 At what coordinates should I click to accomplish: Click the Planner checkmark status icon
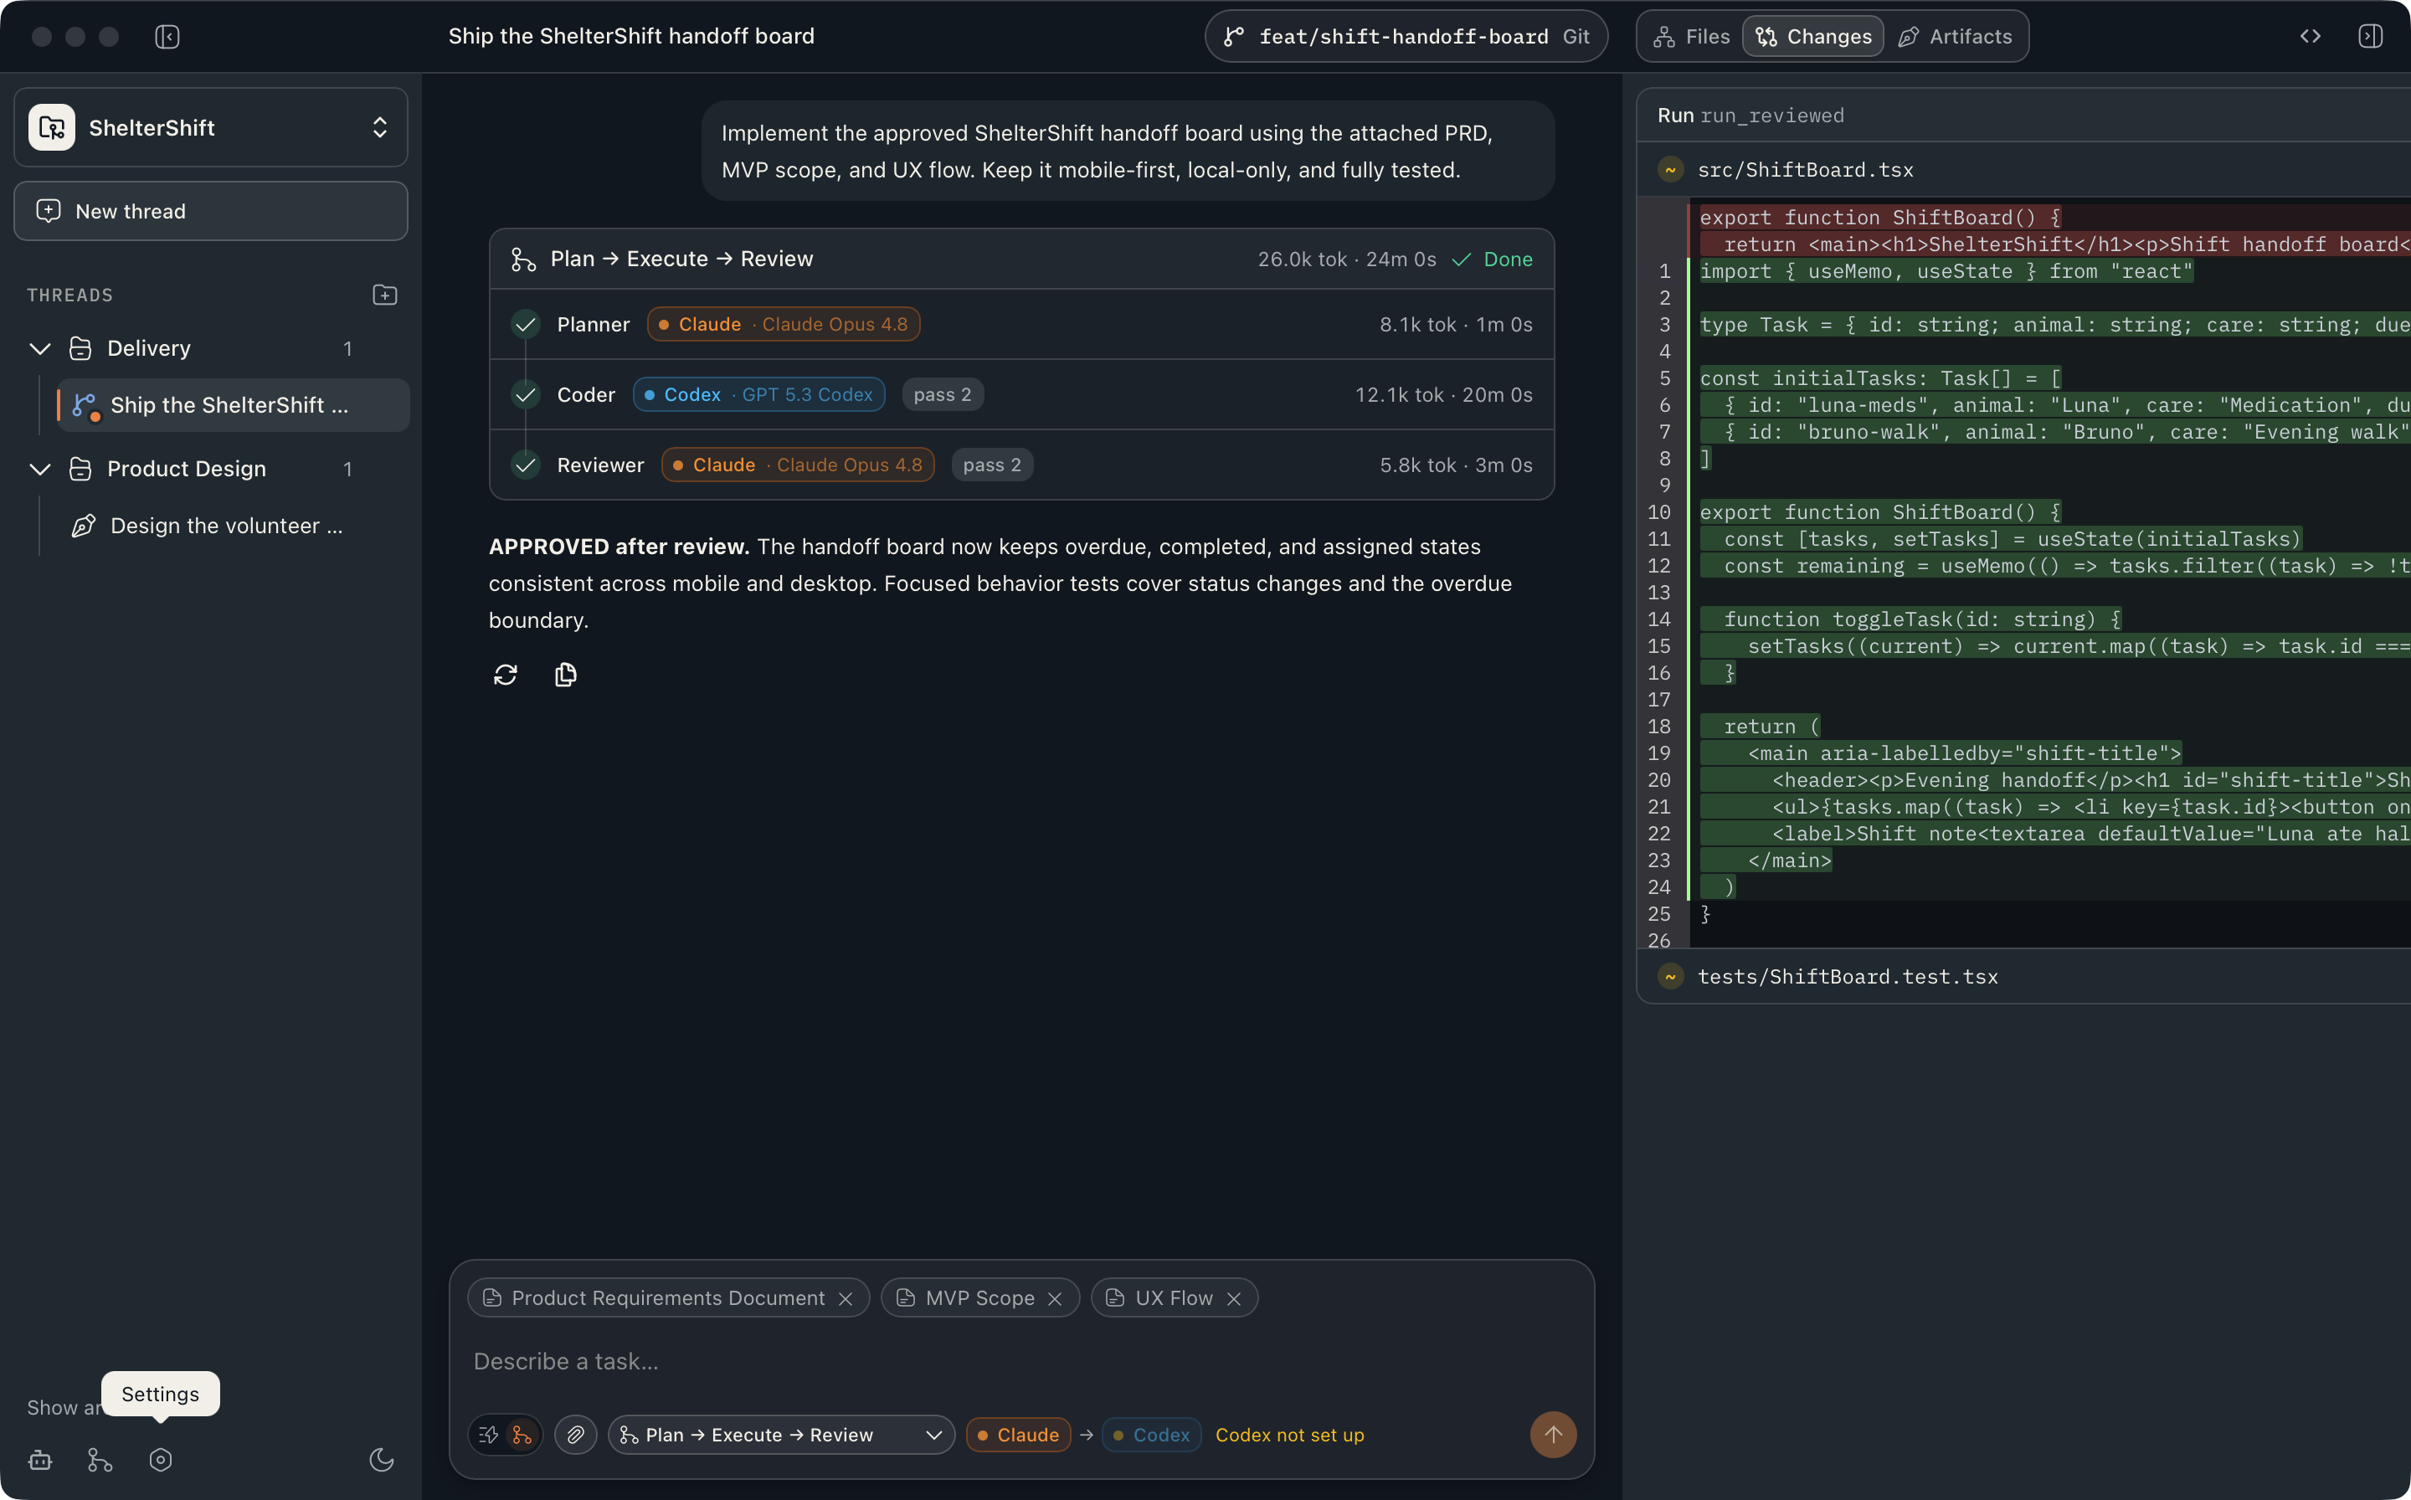point(526,325)
